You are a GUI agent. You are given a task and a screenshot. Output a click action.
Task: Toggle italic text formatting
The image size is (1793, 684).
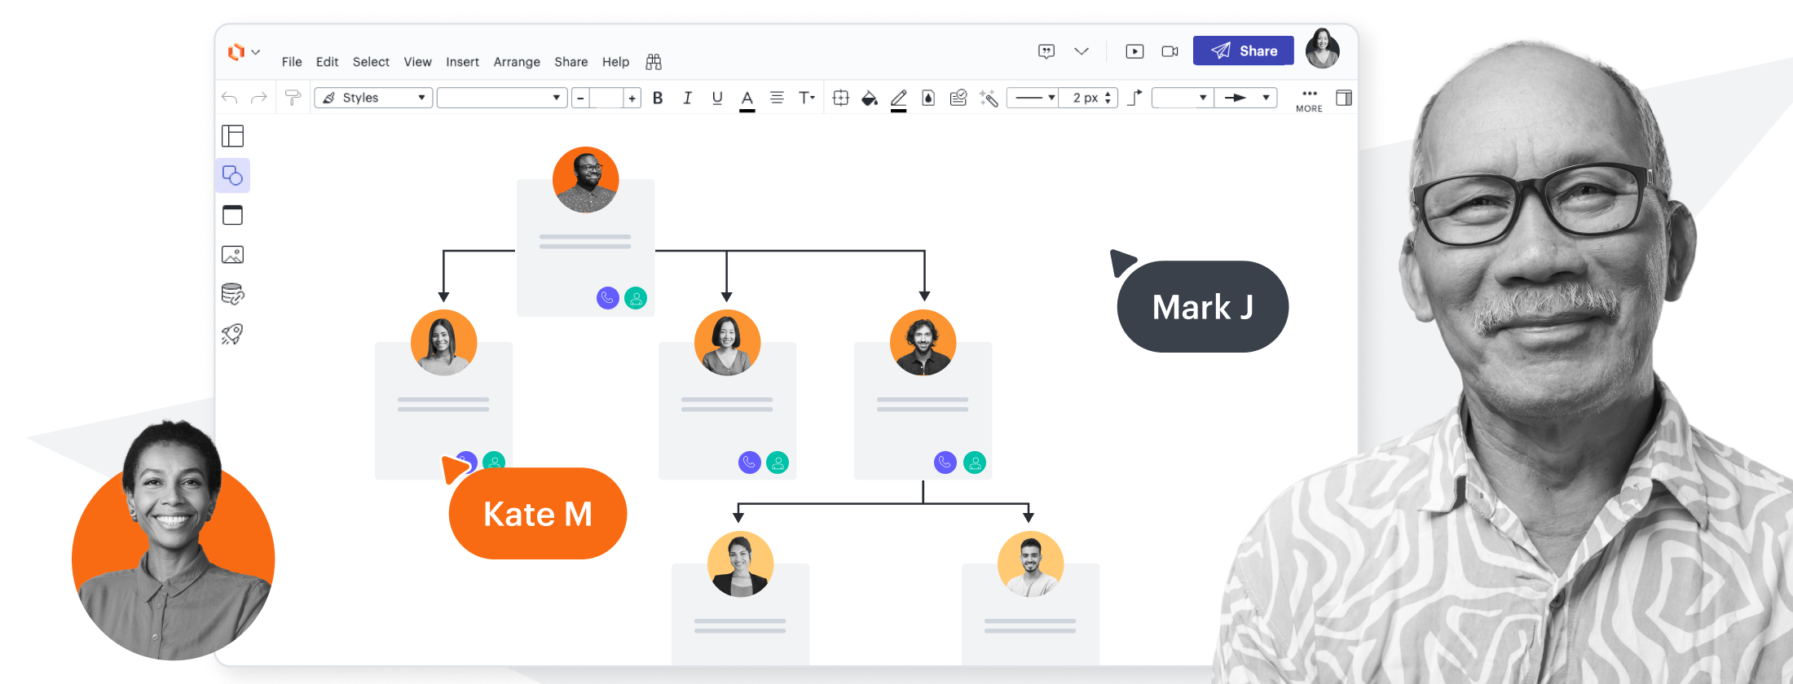687,99
